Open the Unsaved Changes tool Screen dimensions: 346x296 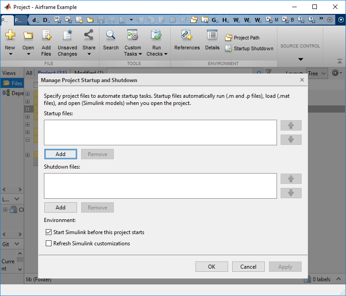pyautogui.click(x=67, y=36)
